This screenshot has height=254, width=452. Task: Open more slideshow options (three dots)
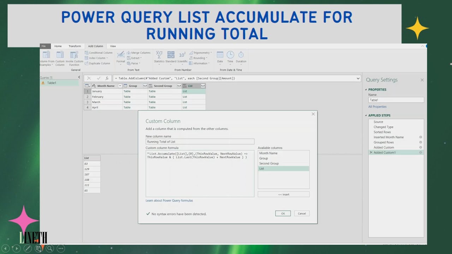click(61, 249)
